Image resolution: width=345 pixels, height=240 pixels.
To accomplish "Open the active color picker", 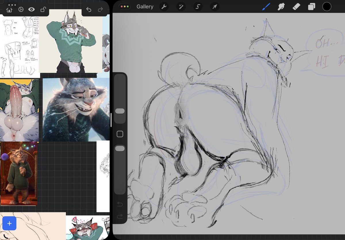I will point(327,6).
